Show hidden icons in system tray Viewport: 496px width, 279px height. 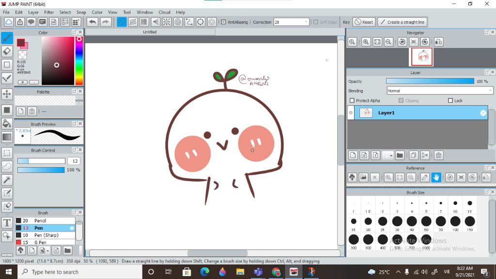click(398, 272)
